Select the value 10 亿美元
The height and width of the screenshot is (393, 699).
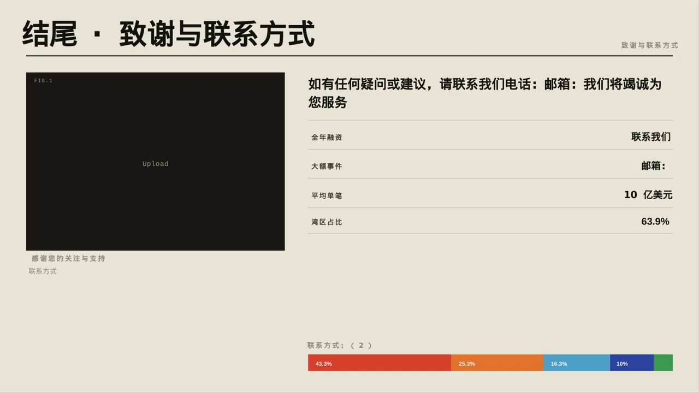(648, 195)
